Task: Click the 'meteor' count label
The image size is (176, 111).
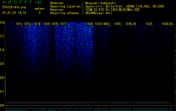Action: point(40,9)
